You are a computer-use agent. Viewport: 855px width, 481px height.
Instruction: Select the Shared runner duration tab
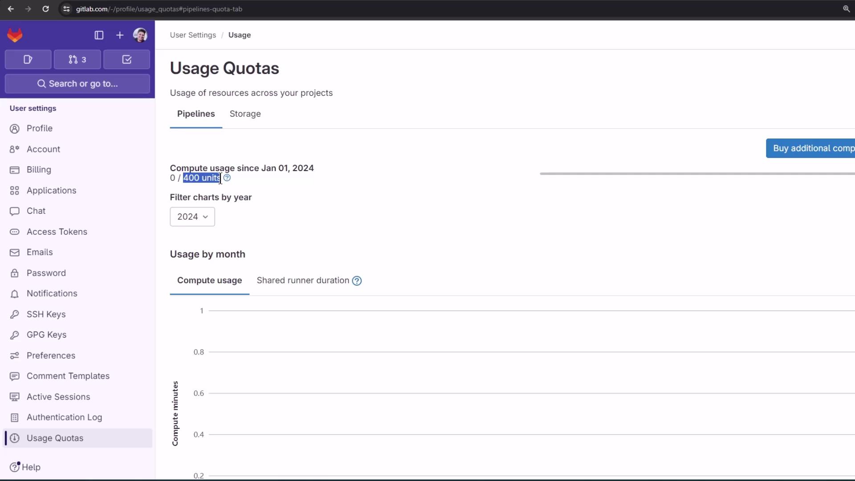(303, 281)
